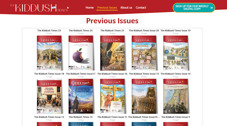Click The Kiddush Times logo
Viewport: 227px width, 126px height.
[x=39, y=8]
